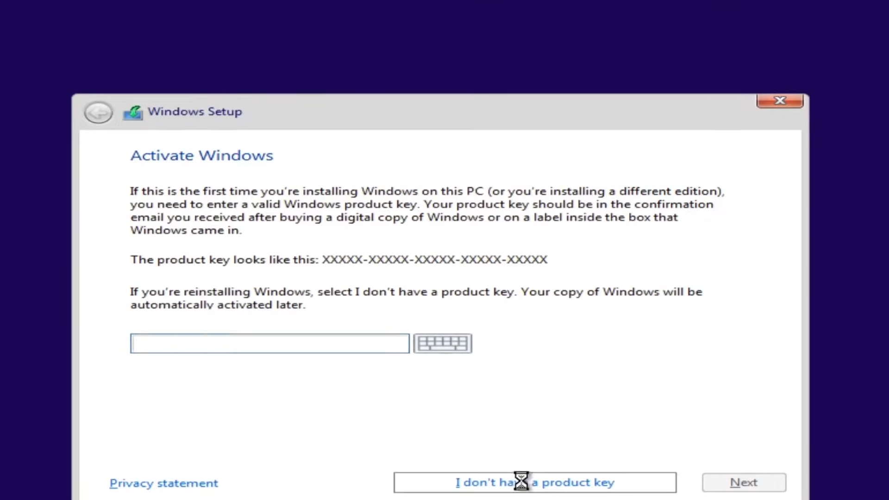
Task: Click the back arrow button in Windows Setup
Action: [98, 112]
